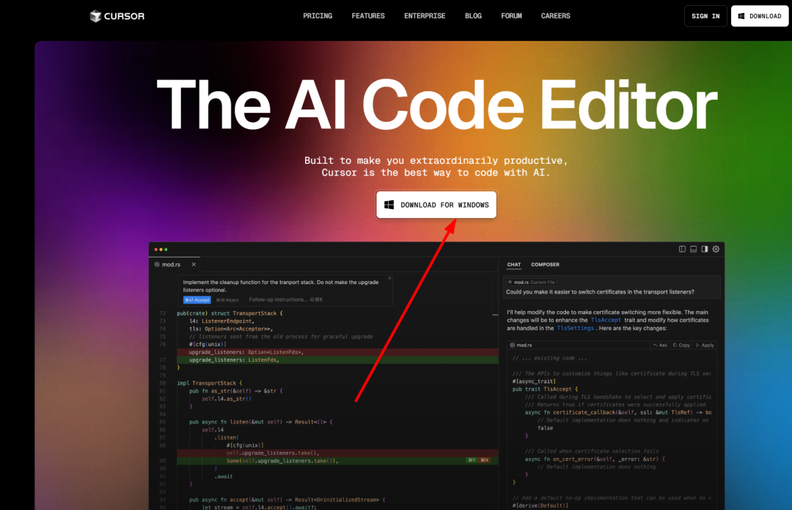Go to the Enterprise page
Screen dimensions: 792x510
425,16
